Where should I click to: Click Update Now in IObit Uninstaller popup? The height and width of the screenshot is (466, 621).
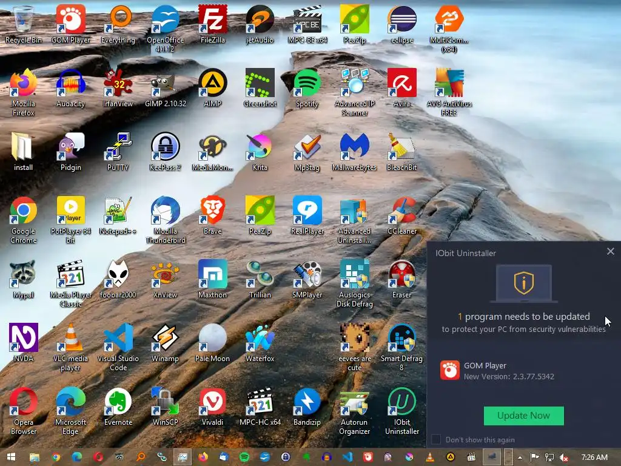pyautogui.click(x=523, y=416)
